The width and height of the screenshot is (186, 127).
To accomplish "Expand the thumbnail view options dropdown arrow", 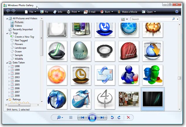I will 127,19.
